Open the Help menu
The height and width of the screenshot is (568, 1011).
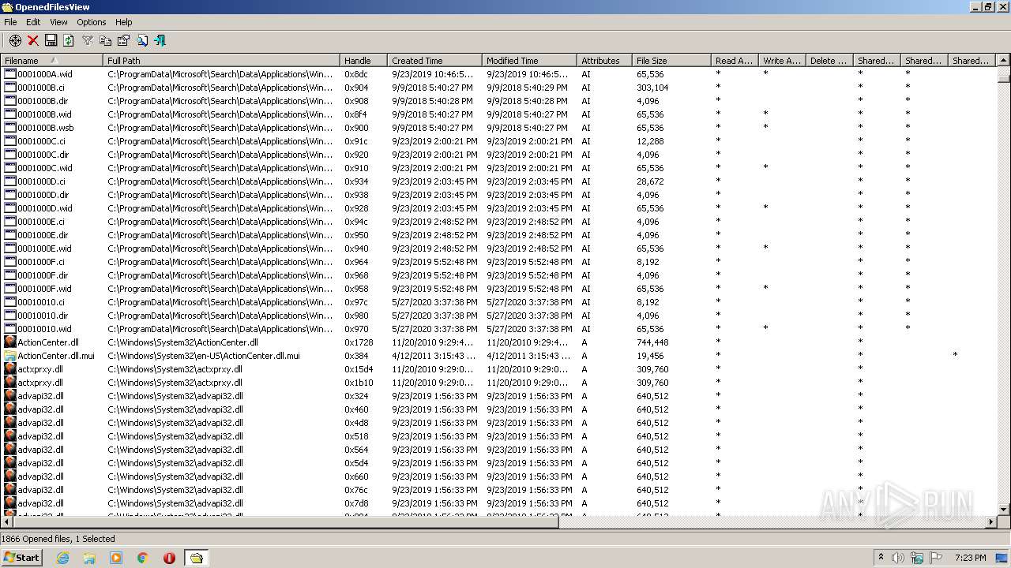124,22
